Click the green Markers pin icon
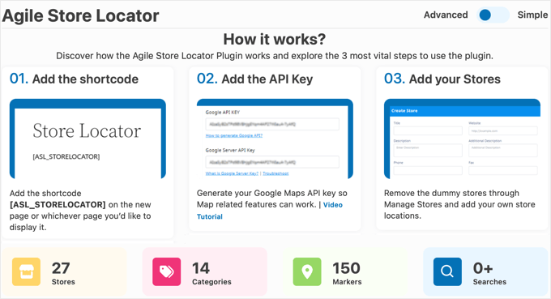The image size is (551, 299). (x=307, y=271)
